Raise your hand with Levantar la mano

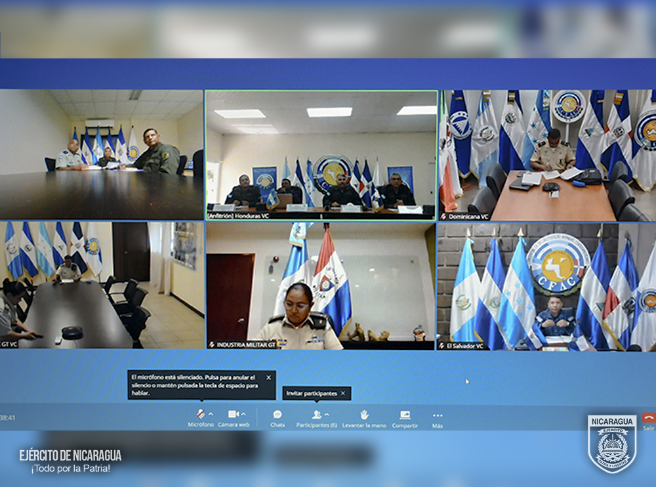[364, 415]
